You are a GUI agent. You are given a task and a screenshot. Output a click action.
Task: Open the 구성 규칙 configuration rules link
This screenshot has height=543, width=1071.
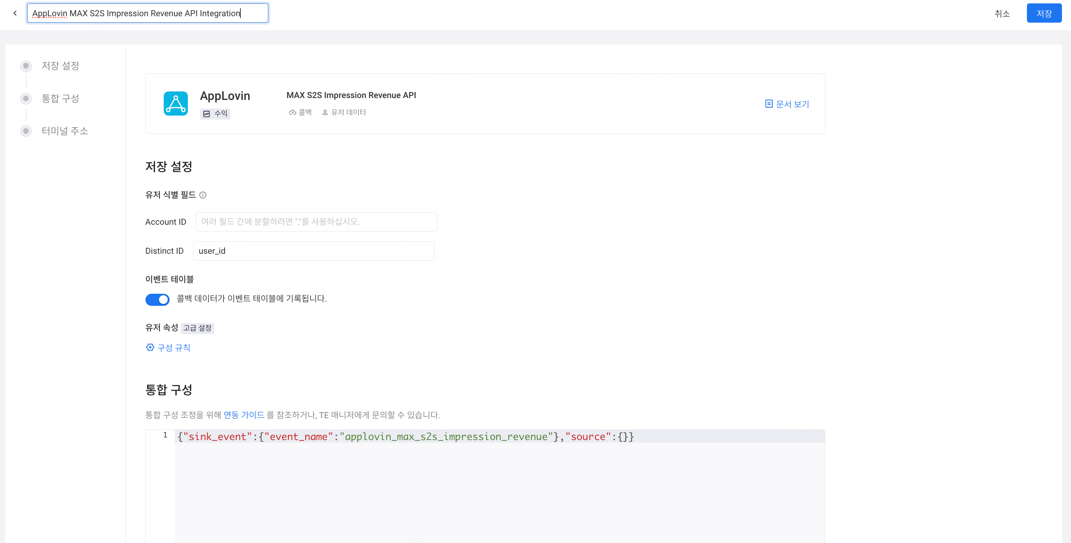(x=174, y=347)
